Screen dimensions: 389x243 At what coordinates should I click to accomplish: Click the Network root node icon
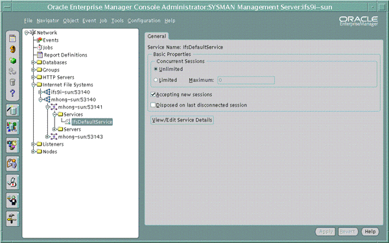[33, 32]
